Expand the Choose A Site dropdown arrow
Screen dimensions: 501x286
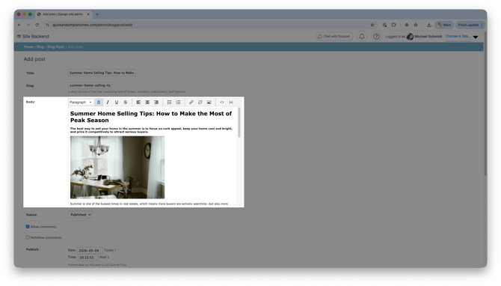pos(476,37)
